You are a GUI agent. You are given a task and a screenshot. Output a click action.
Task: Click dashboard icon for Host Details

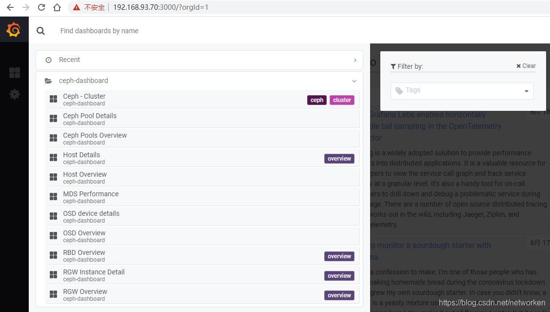(x=53, y=158)
